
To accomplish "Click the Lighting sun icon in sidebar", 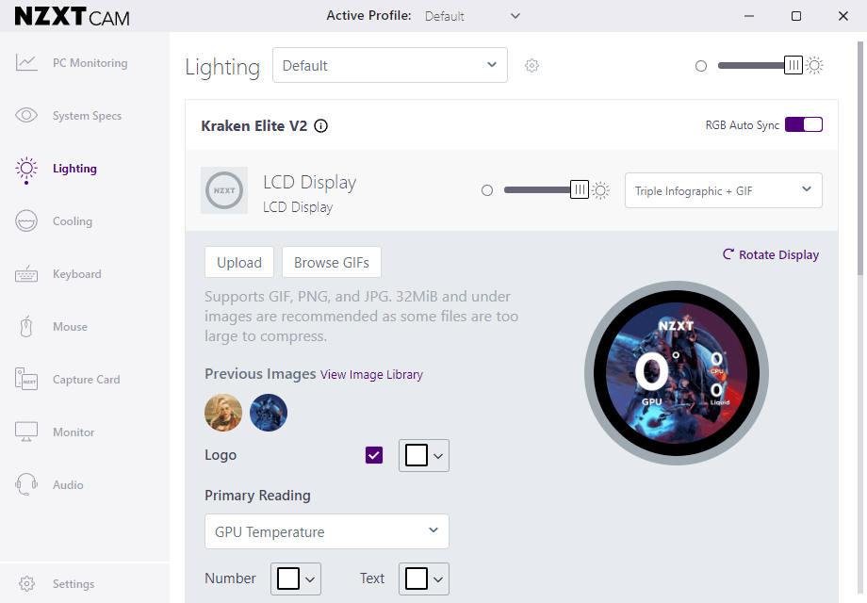I will point(26,170).
